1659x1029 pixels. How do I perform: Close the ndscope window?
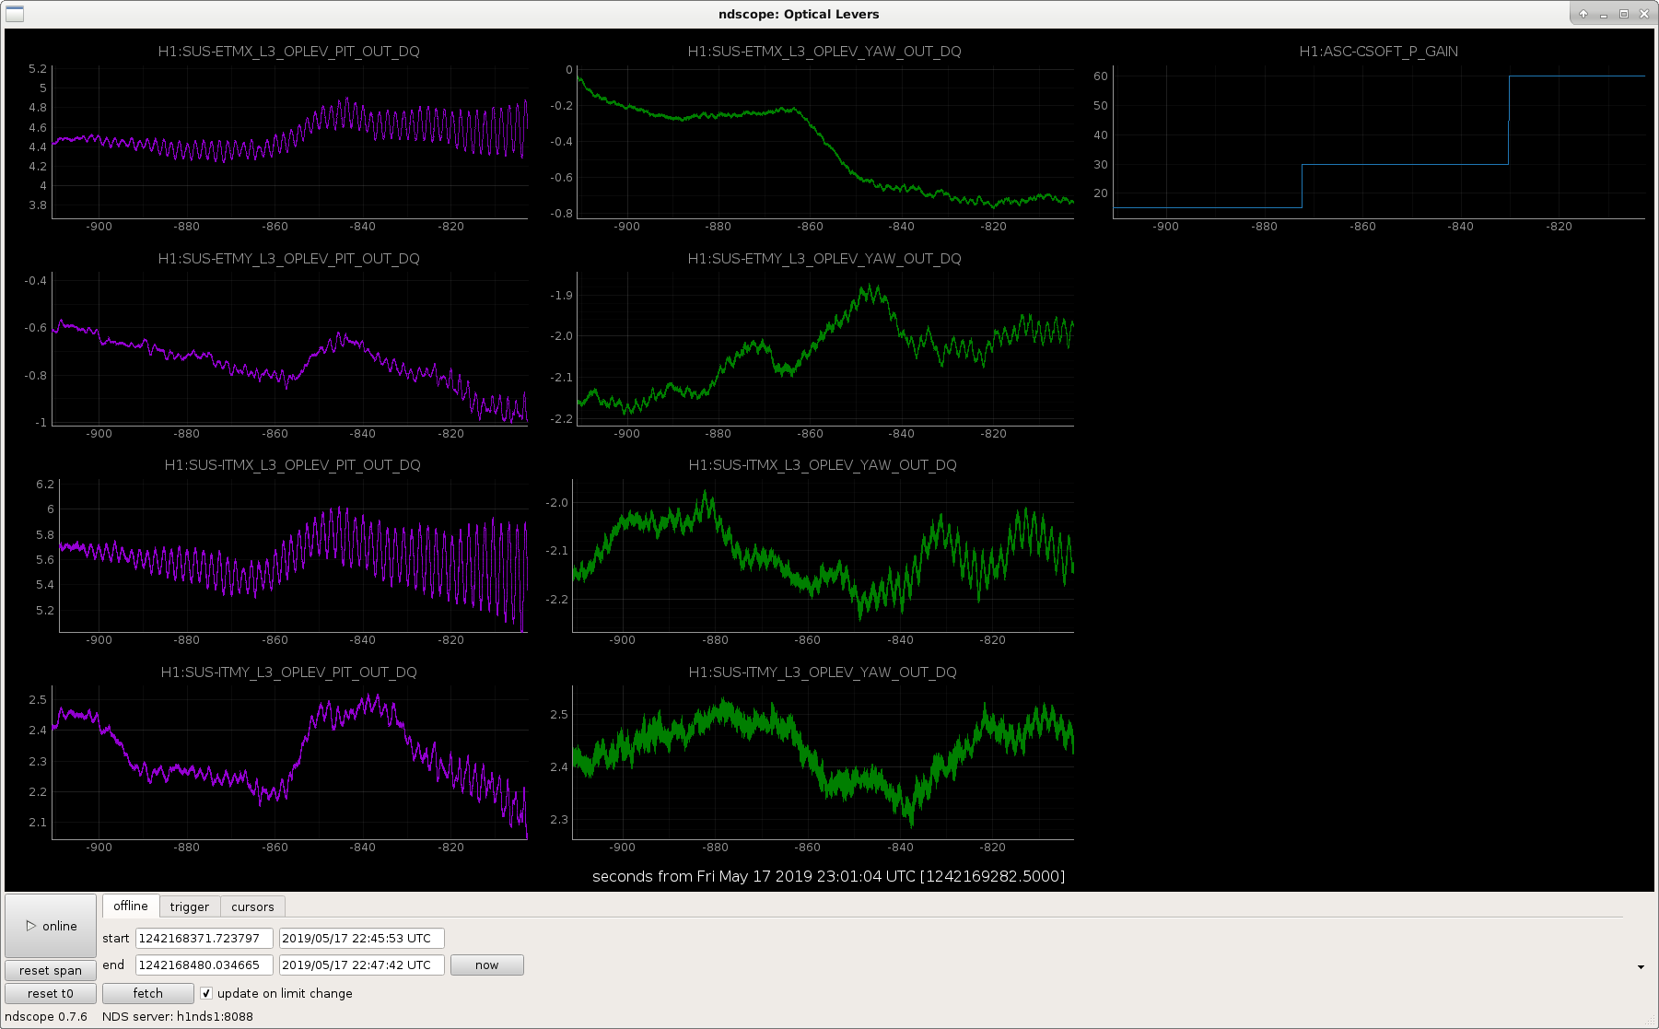[x=1644, y=14]
